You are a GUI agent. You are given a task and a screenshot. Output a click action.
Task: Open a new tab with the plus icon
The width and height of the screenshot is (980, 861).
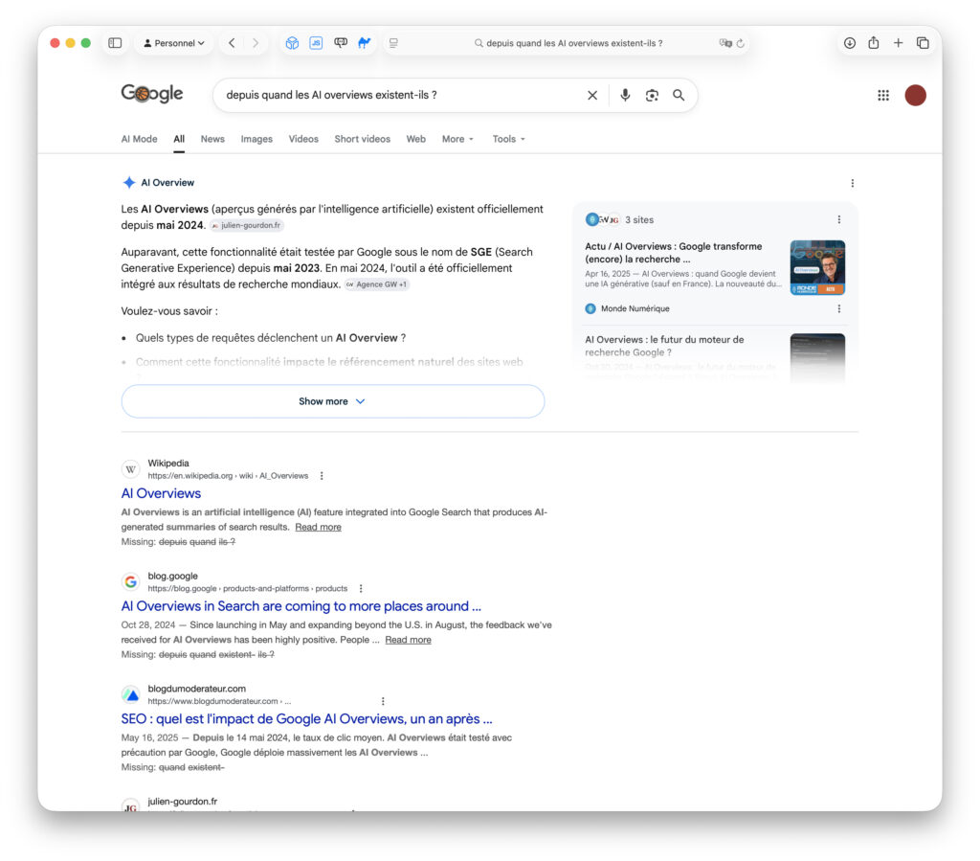[898, 43]
